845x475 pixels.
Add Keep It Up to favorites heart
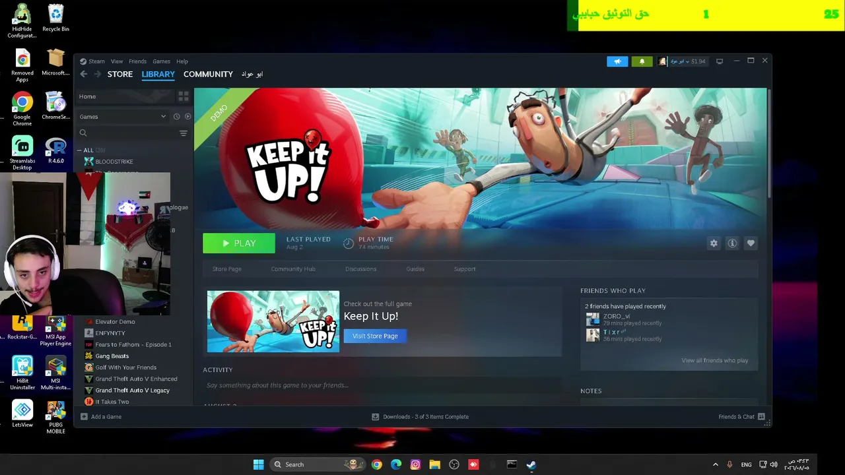pyautogui.click(x=751, y=243)
